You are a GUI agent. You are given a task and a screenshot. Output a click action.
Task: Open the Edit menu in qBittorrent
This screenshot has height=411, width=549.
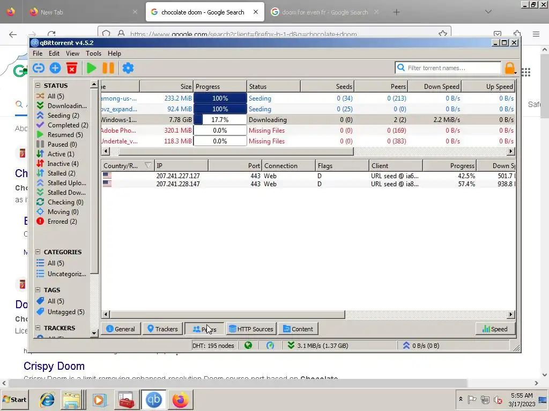tap(54, 54)
